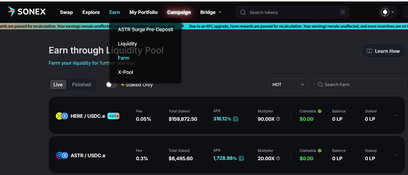Screen dimensions: 408x175
Task: Open the Campaign page
Action: [179, 12]
